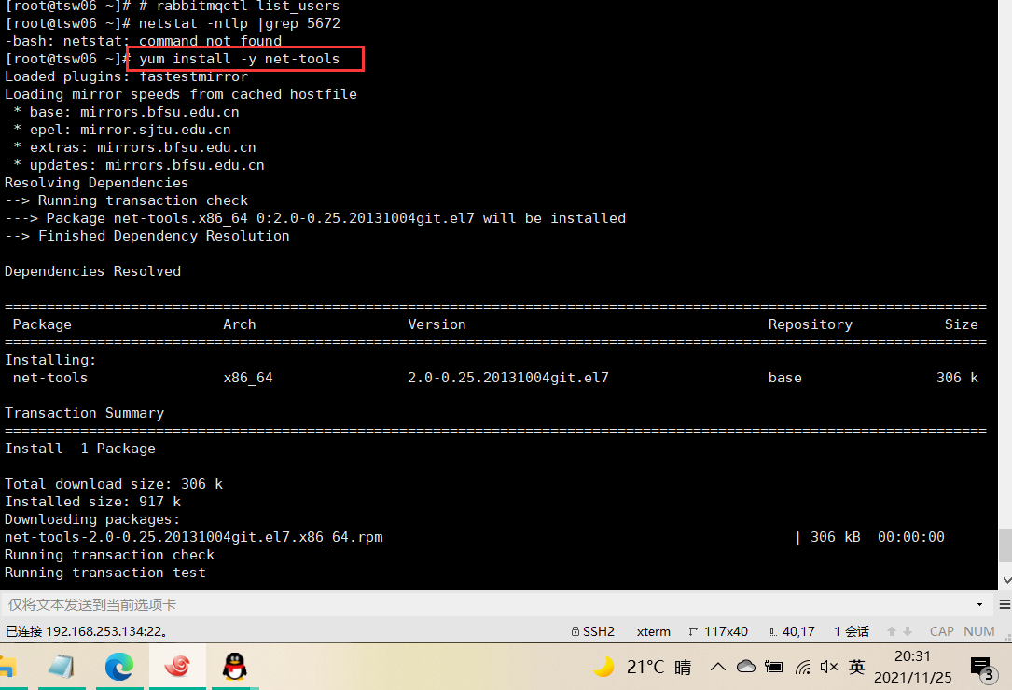Click the 117x40 terminal size status
The height and width of the screenshot is (690, 1012).
coord(718,631)
